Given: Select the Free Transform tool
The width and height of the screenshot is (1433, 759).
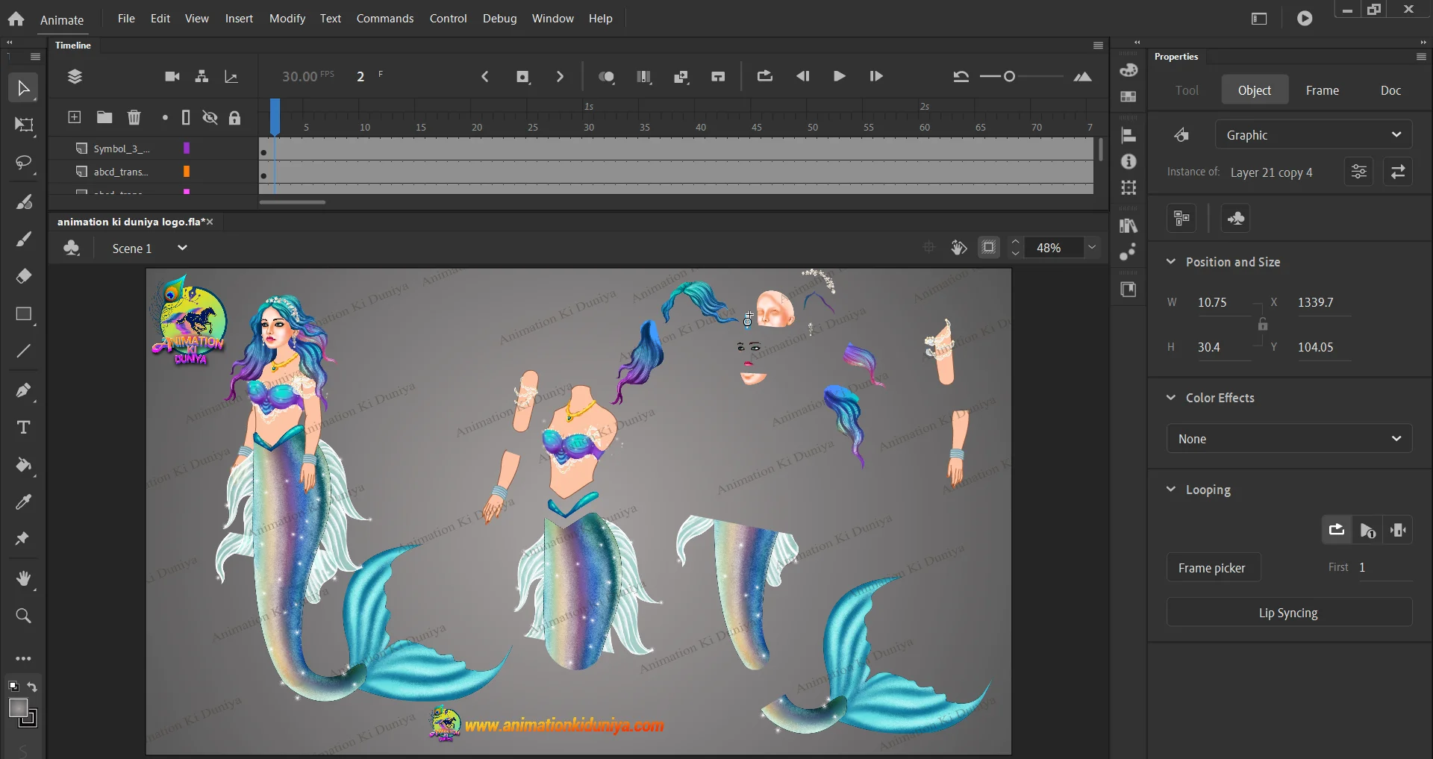Looking at the screenshot, I should pos(23,125).
